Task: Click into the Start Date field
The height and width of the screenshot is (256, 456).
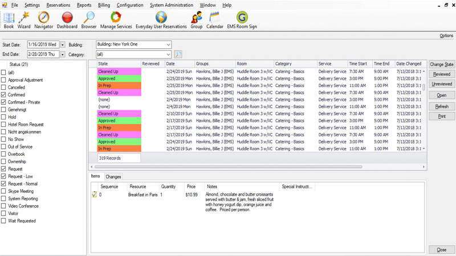Action: click(x=43, y=45)
